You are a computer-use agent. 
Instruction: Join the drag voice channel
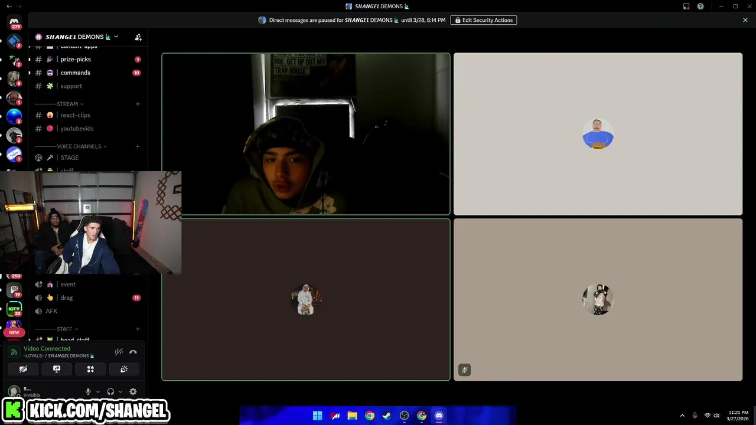88,298
